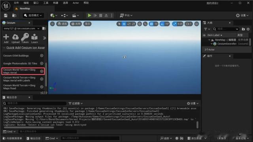This screenshot has height=142, width=253.
Task: Save the current level with the disk icon
Action: (6, 15)
